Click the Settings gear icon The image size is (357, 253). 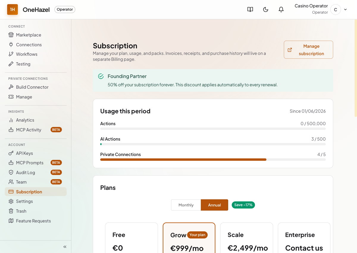[x=11, y=201]
